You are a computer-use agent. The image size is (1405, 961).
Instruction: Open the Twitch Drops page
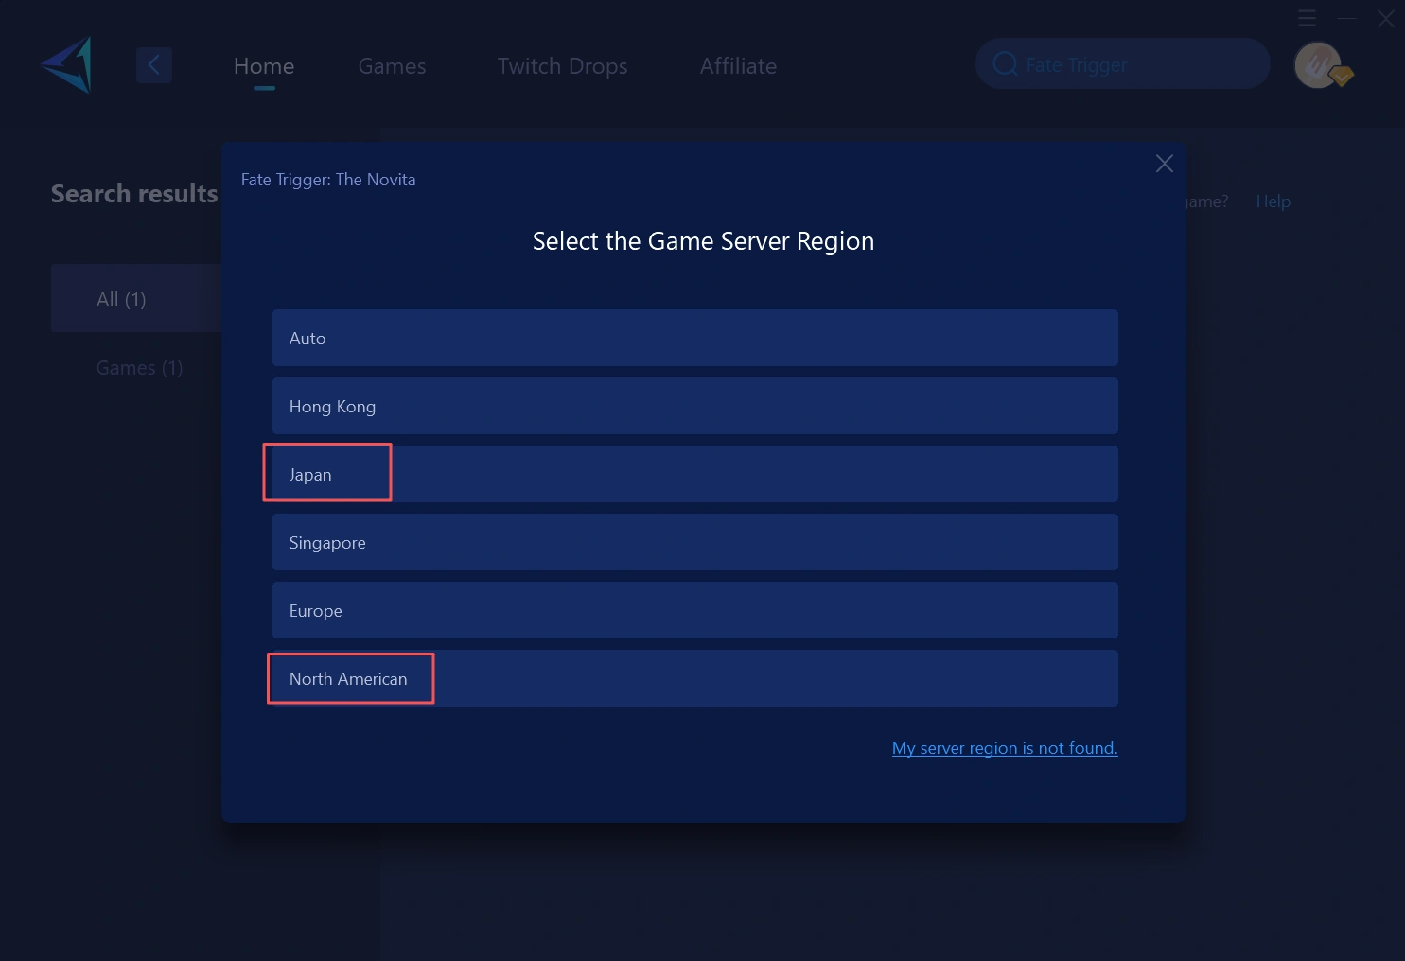pos(562,65)
